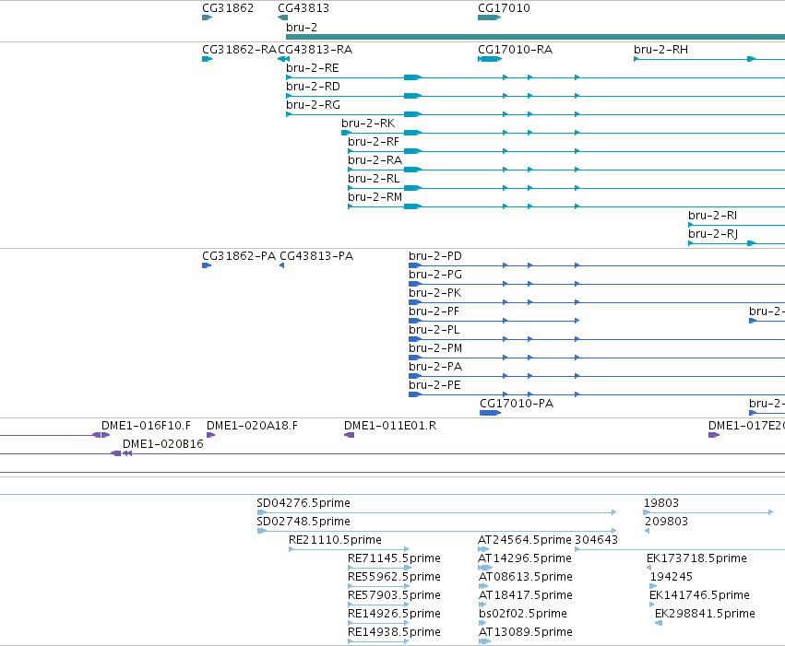Screen dimensions: 785x646
Task: Select clone DME1-016F10.F label
Action: [146, 426]
